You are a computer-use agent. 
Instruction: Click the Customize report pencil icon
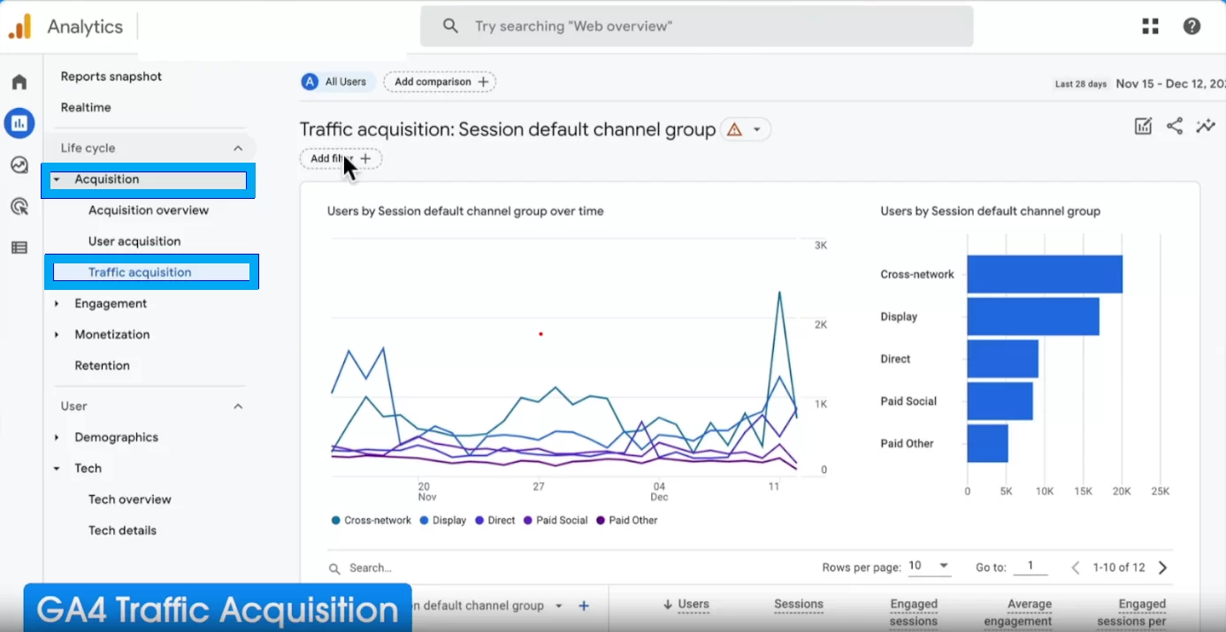tap(1143, 126)
